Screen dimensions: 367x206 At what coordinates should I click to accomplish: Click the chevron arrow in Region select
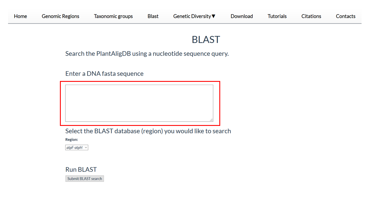[86, 148]
